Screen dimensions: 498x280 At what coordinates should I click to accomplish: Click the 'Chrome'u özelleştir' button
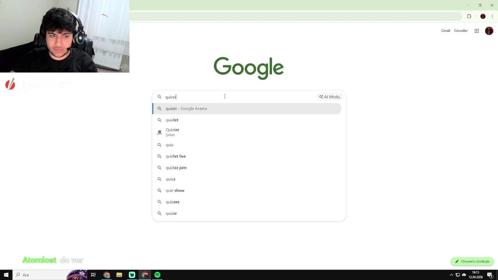pyautogui.click(x=472, y=261)
